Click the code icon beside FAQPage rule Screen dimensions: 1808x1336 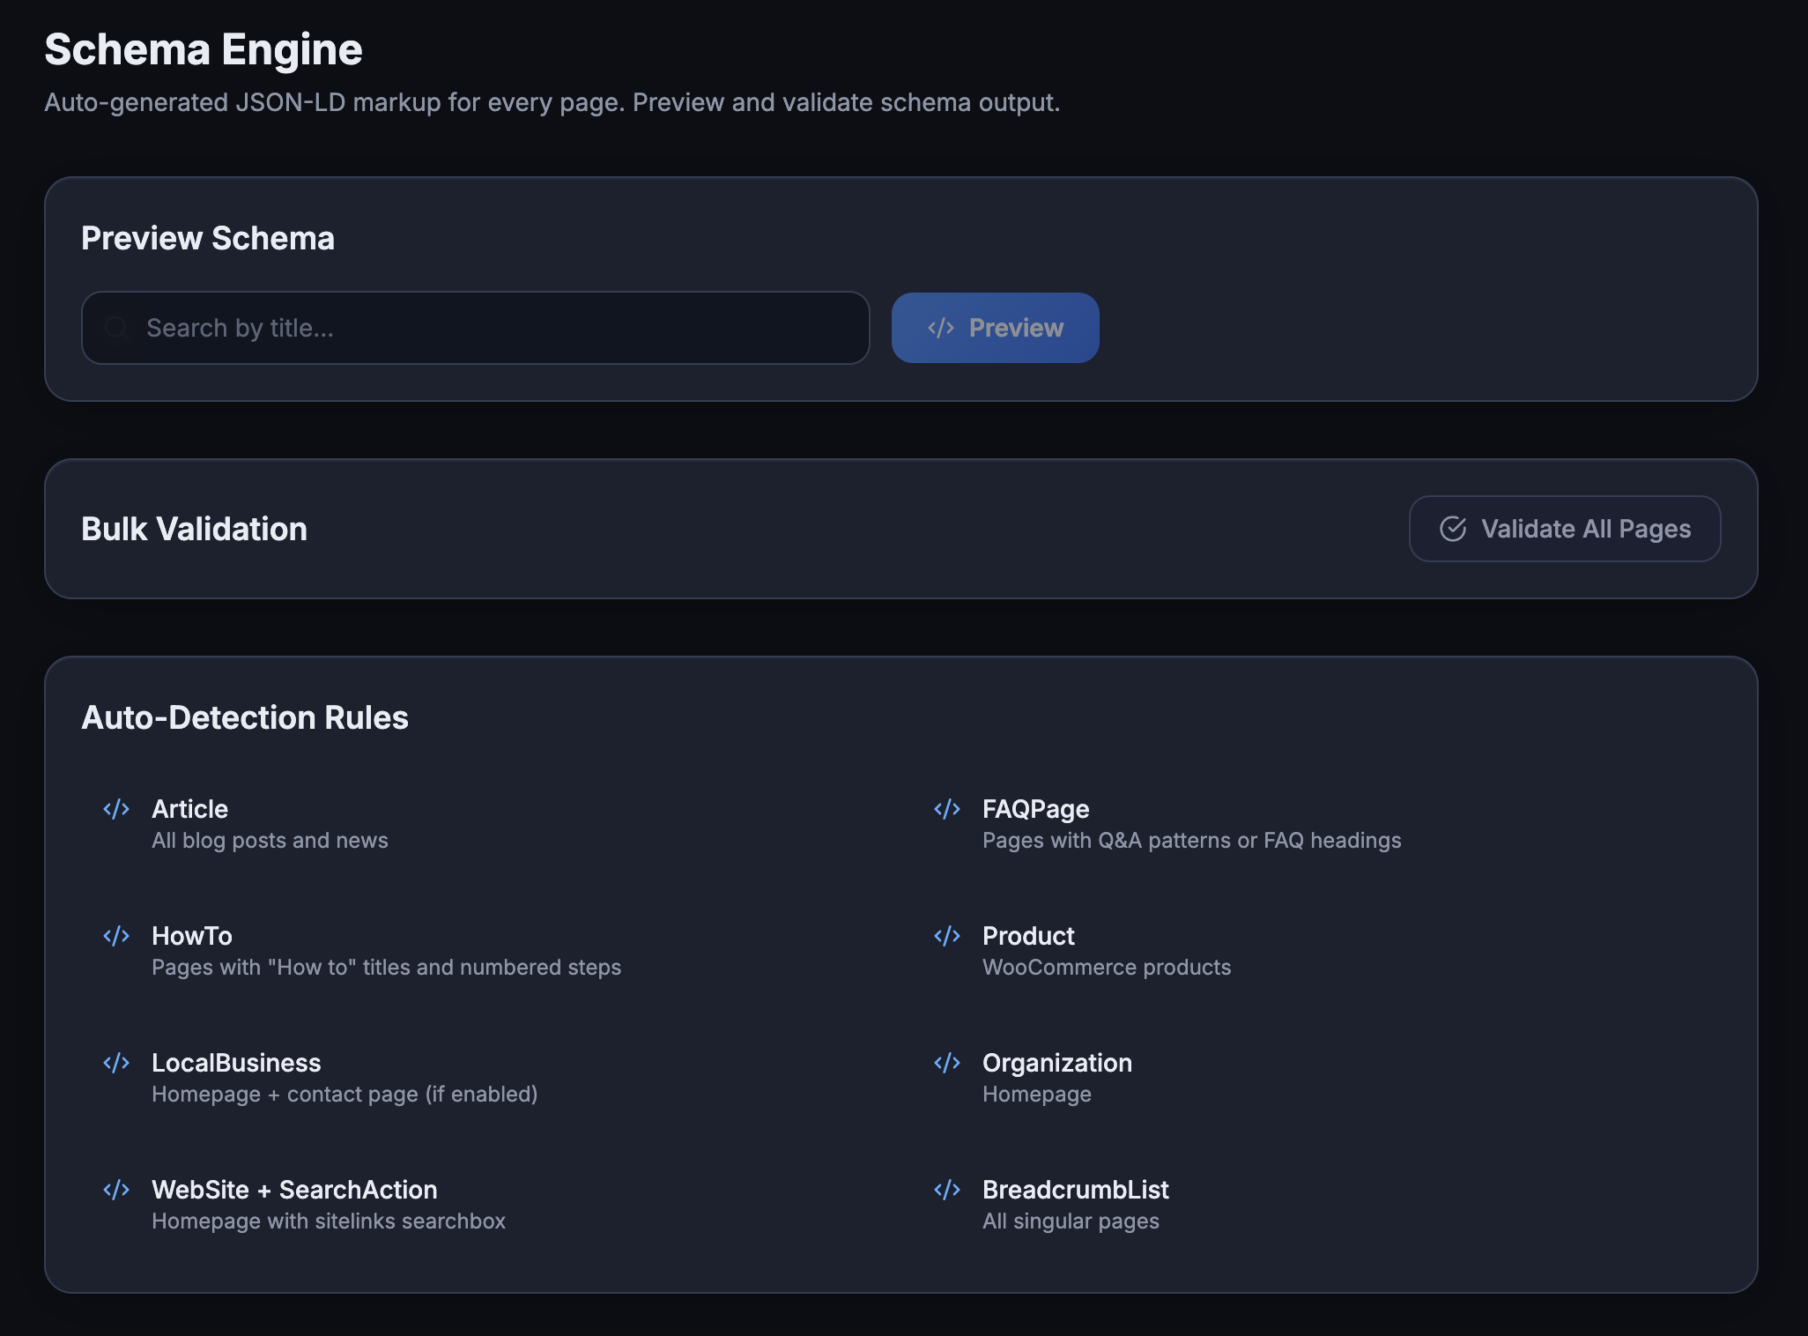[x=948, y=809]
